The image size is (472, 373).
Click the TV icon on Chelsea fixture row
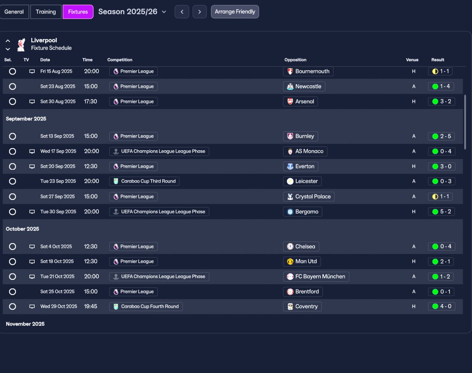(32, 247)
